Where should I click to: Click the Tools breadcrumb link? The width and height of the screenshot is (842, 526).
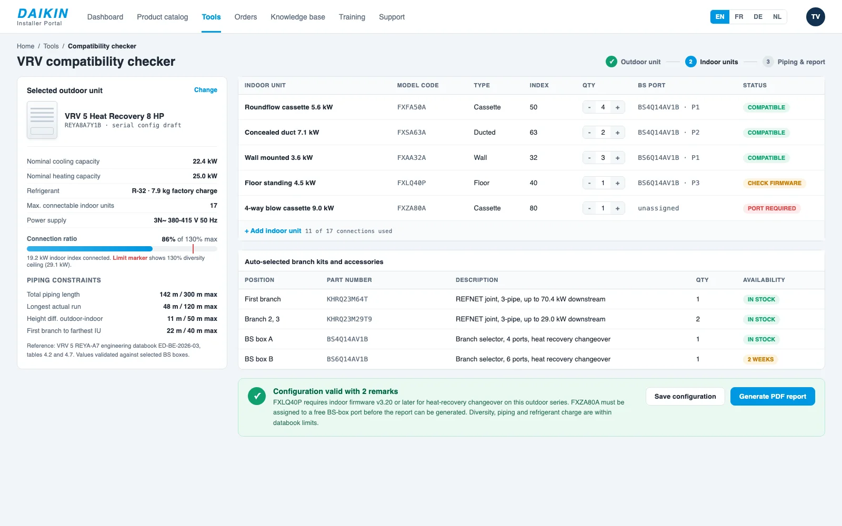pyautogui.click(x=51, y=46)
